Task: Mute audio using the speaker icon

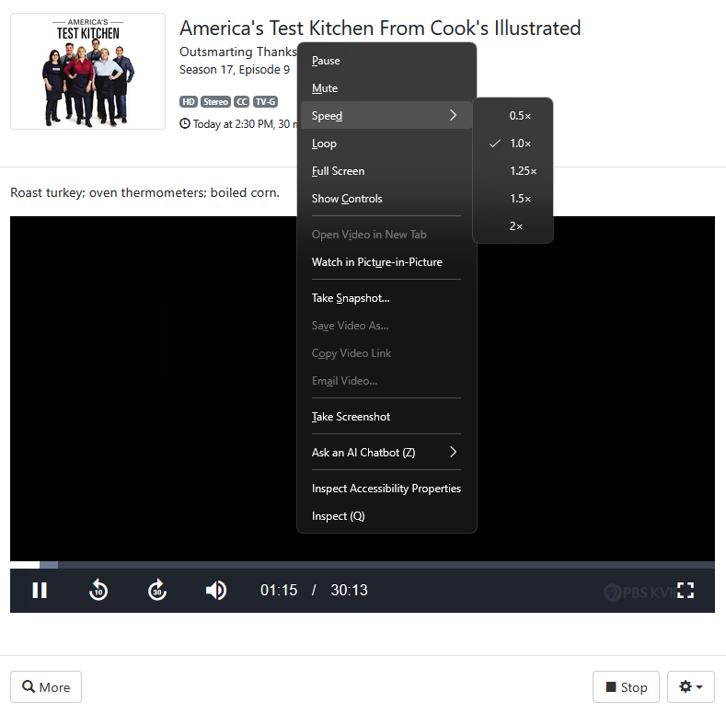Action: (x=216, y=591)
